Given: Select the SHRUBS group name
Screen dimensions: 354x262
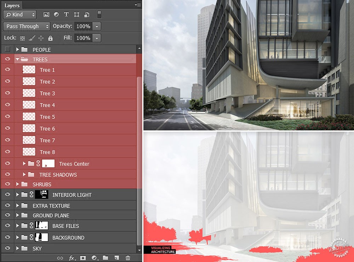Looking at the screenshot, I should coord(42,184).
